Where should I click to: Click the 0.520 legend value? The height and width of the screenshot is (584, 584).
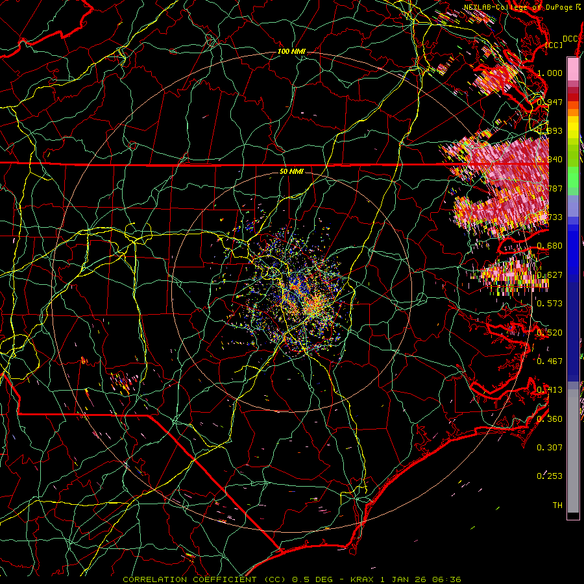pyautogui.click(x=550, y=332)
